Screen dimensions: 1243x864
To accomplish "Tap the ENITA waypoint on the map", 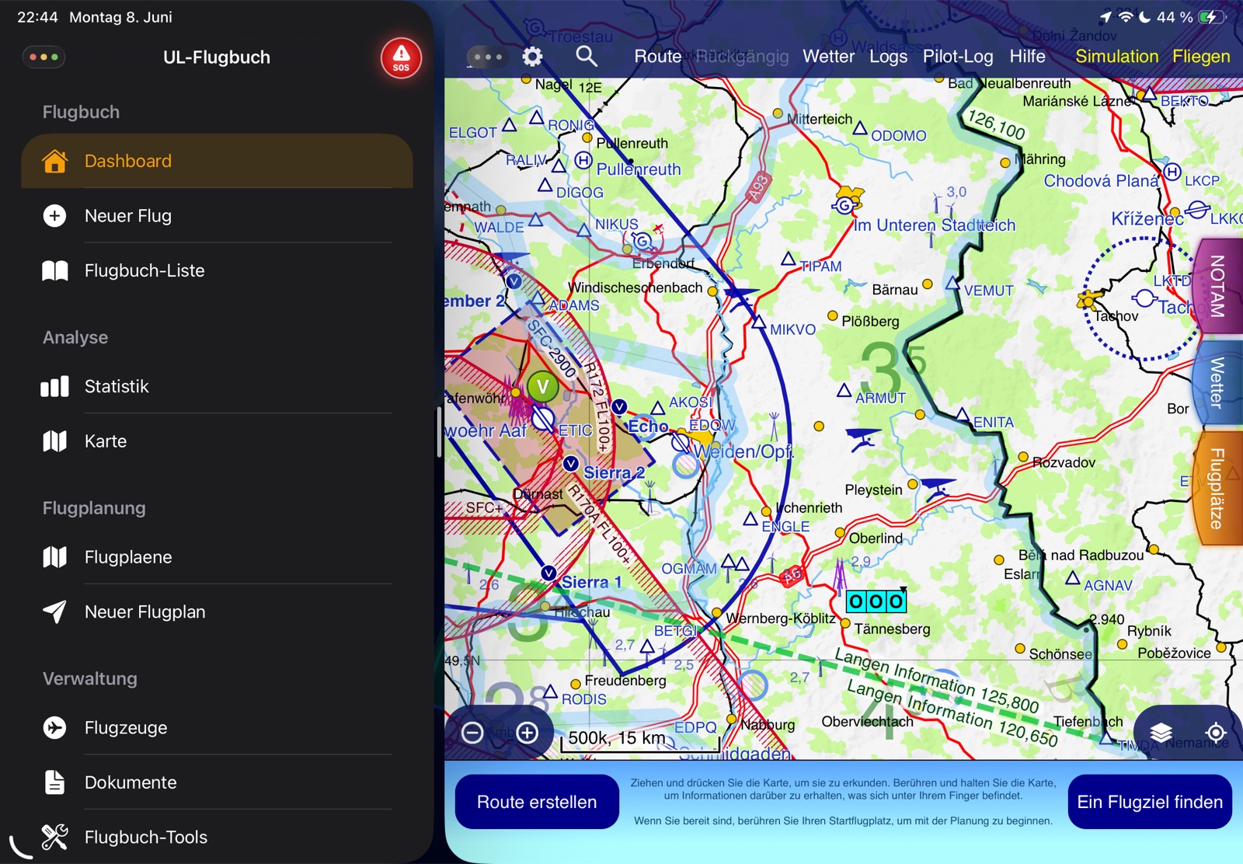I will (x=963, y=413).
